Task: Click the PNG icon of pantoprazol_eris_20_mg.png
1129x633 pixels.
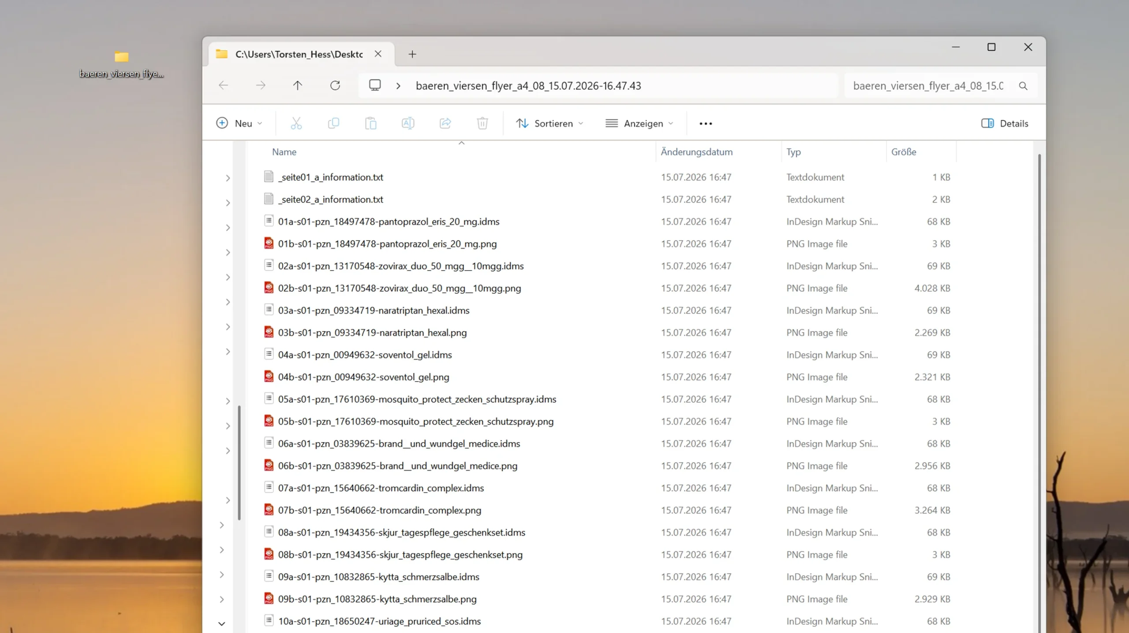Action: tap(269, 243)
